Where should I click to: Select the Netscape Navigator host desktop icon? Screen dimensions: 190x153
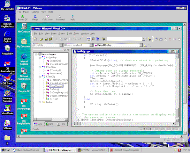click(x=7, y=96)
